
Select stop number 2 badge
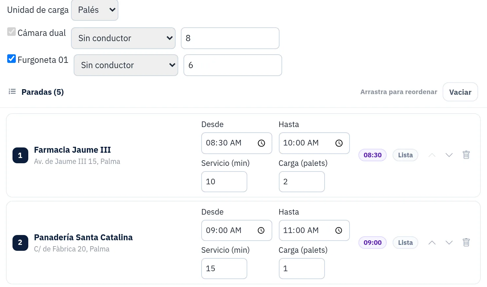click(20, 243)
